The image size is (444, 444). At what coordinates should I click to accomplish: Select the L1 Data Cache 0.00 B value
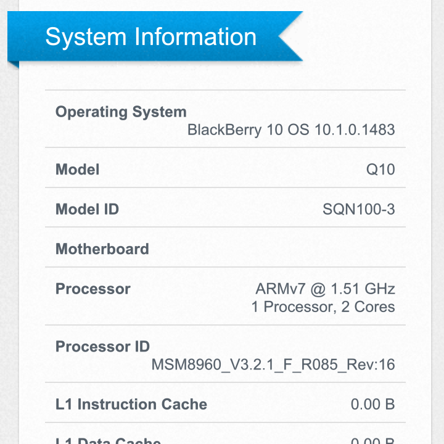372,440
